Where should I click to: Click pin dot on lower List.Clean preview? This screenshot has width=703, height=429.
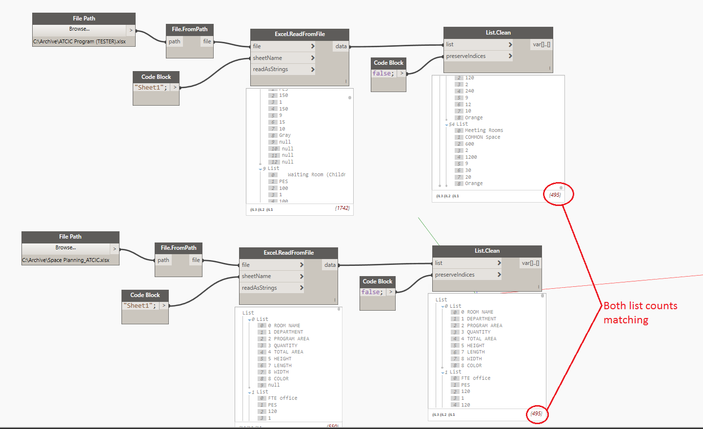542,296
